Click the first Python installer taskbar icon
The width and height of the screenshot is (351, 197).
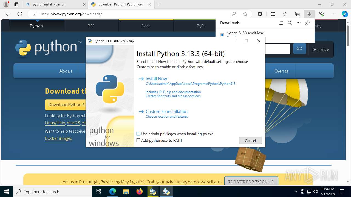coord(153,192)
